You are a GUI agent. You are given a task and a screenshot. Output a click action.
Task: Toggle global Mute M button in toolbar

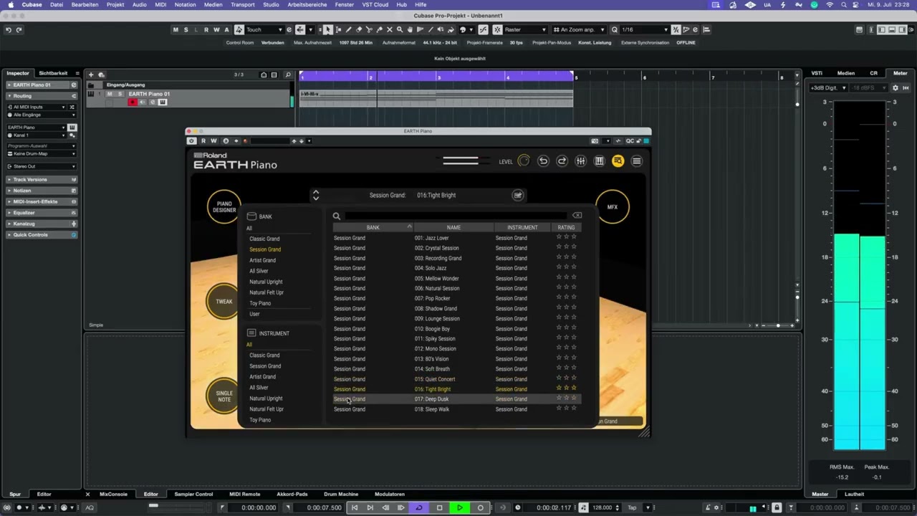[x=176, y=29]
